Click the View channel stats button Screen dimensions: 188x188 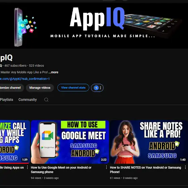tap(73, 88)
